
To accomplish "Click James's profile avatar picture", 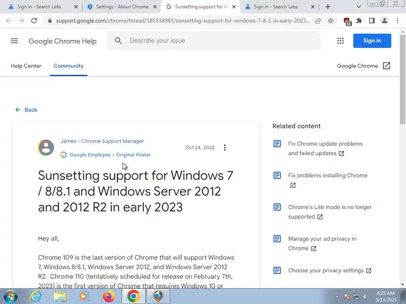I will pyautogui.click(x=46, y=148).
